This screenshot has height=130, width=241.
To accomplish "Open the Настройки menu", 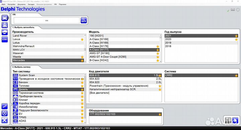I will 11,4.
